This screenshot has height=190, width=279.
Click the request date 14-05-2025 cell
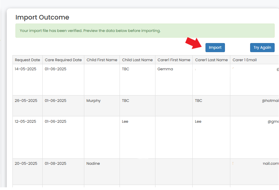(26, 69)
